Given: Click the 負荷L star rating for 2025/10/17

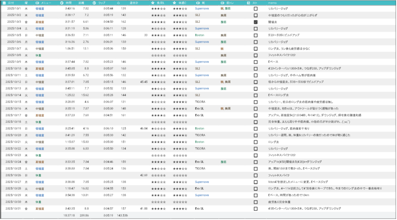Looking at the screenshot, I should point(158,115).
